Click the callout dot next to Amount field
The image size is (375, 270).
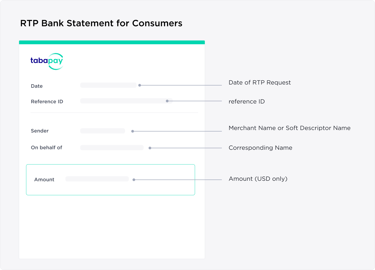point(134,180)
